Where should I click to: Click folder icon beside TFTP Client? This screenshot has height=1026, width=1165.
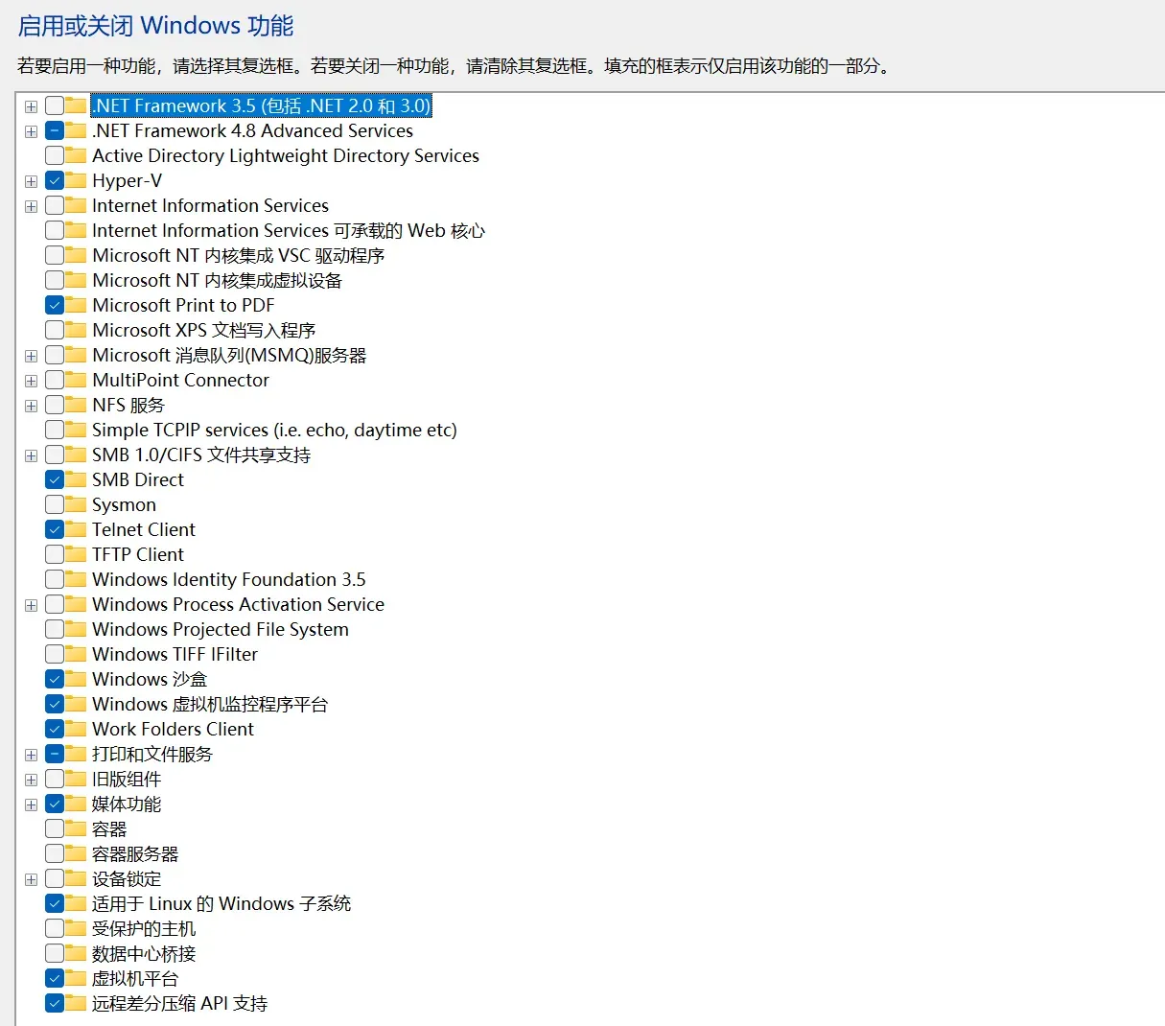tap(76, 554)
